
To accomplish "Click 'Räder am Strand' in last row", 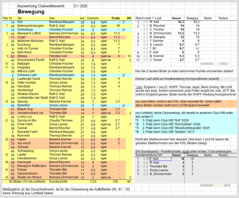I will coord(29,177).
